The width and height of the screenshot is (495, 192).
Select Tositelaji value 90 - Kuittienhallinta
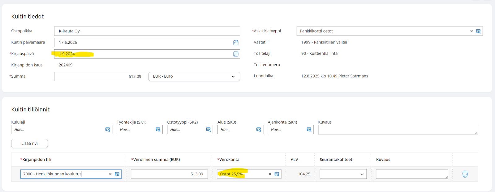pyautogui.click(x=319, y=53)
